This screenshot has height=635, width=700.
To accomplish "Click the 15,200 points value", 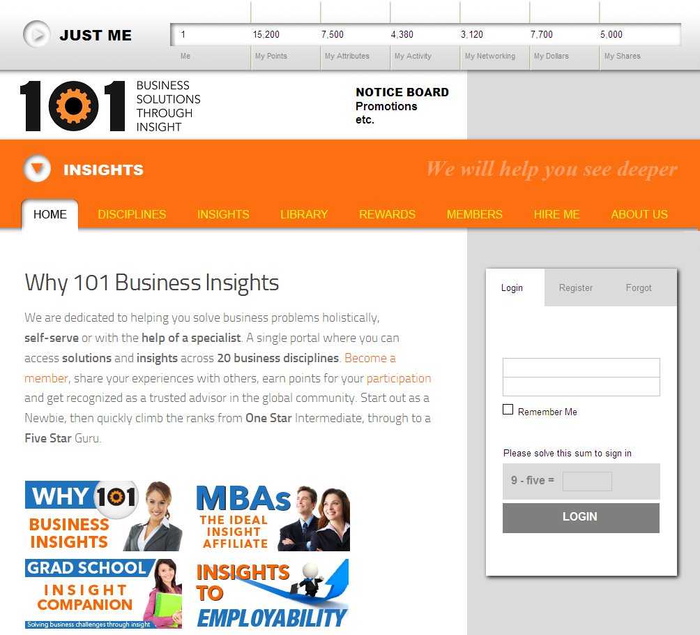I will [x=266, y=34].
